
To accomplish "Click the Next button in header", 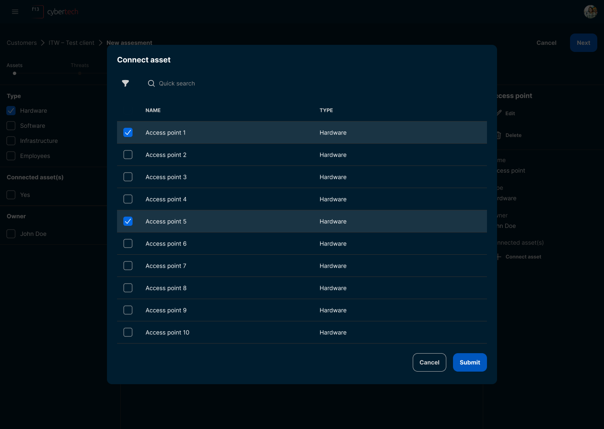I will pyautogui.click(x=583, y=43).
